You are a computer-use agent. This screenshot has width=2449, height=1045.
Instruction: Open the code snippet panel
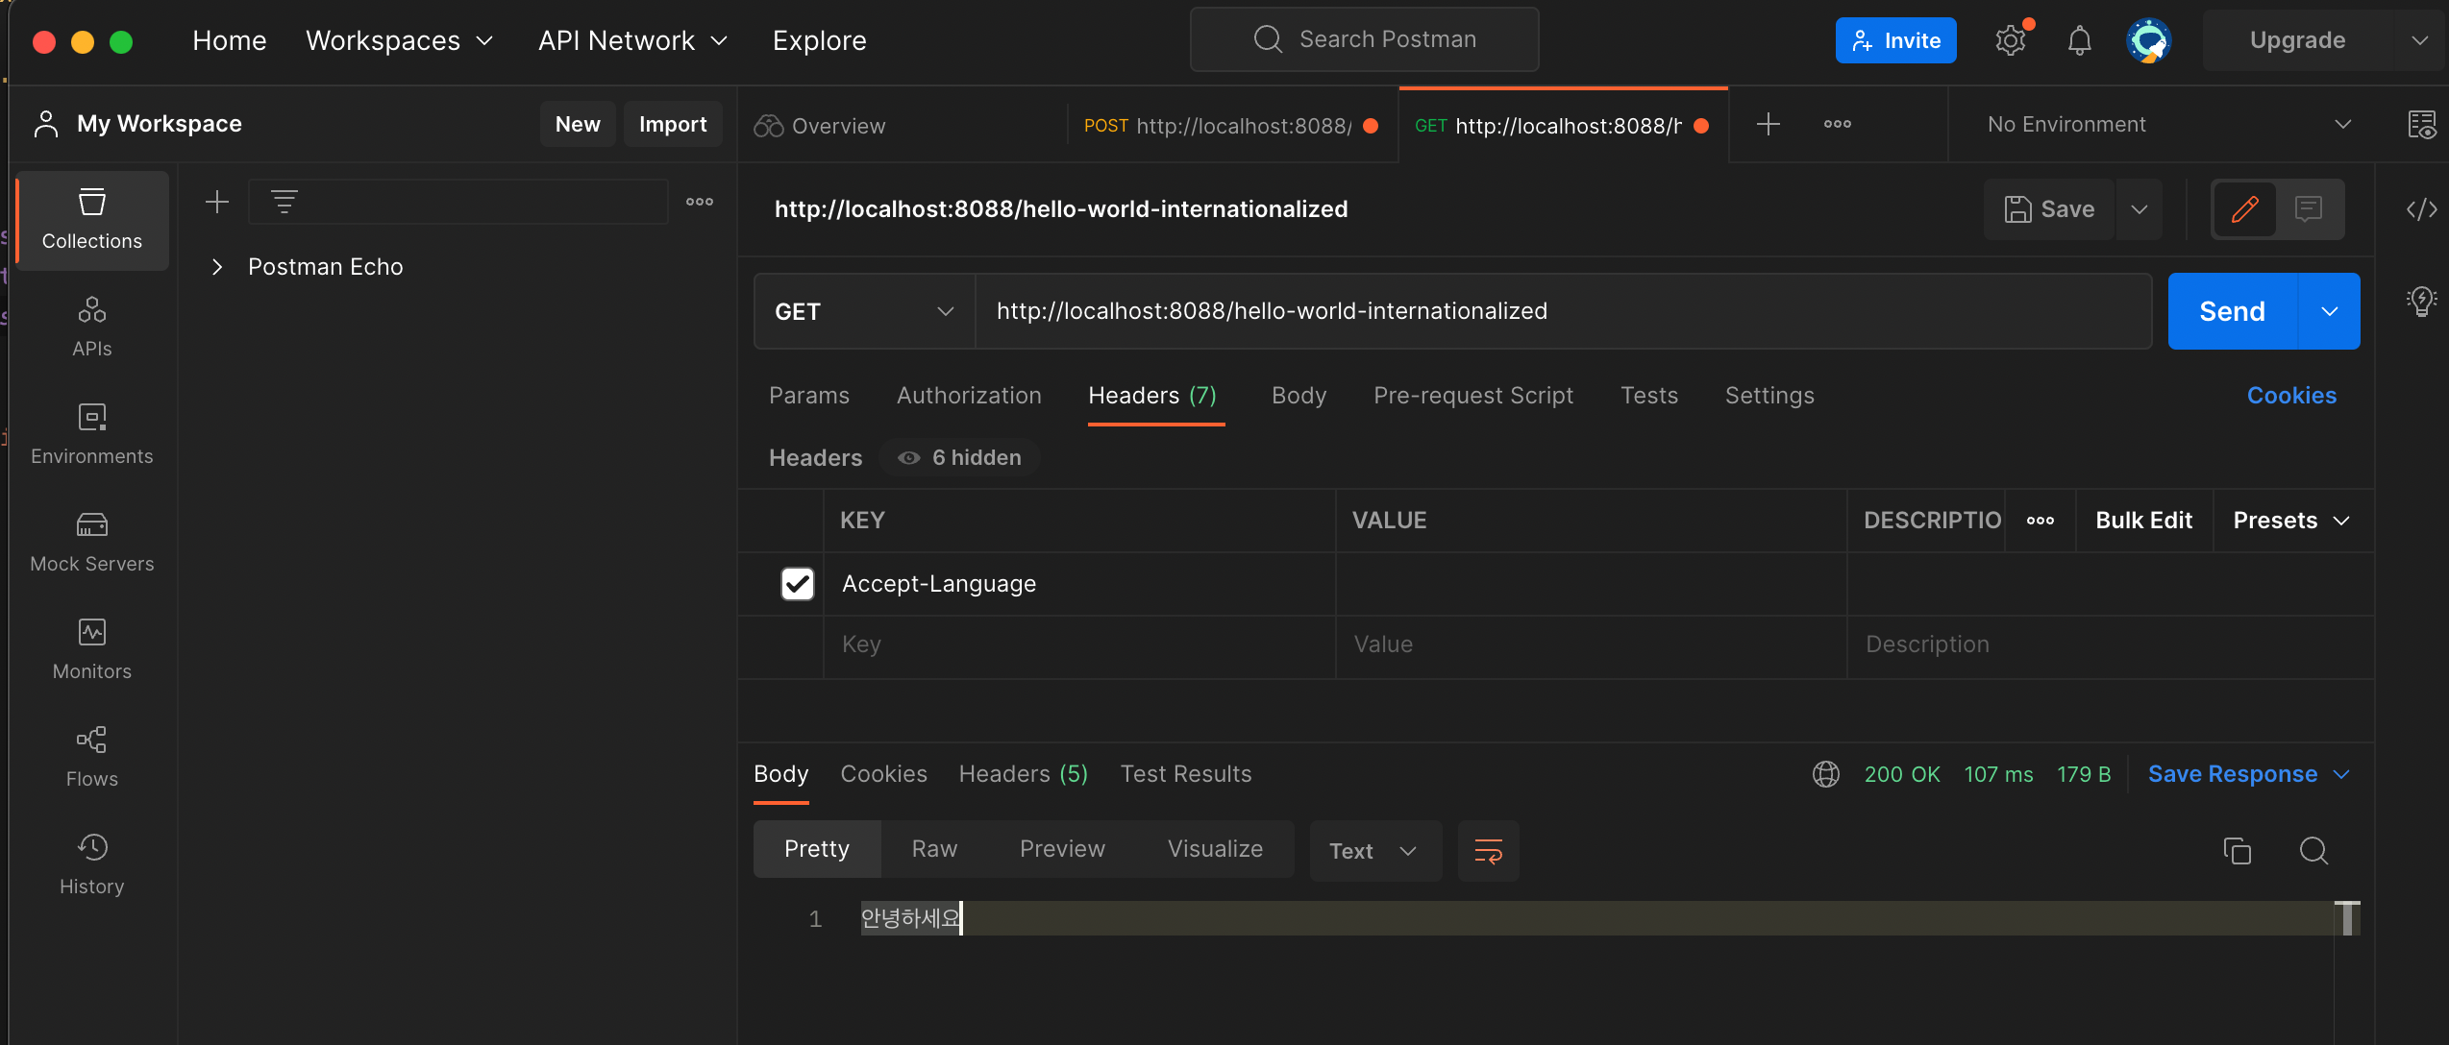coord(2422,208)
